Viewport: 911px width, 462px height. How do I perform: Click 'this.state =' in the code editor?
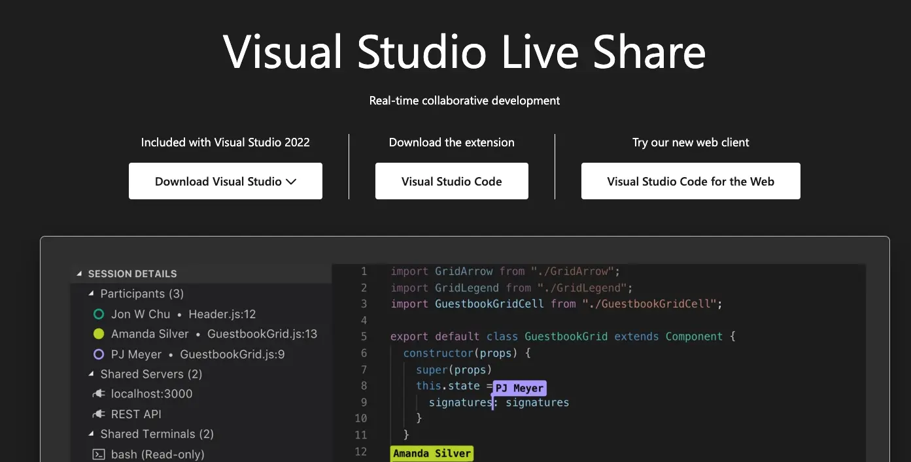coord(454,386)
